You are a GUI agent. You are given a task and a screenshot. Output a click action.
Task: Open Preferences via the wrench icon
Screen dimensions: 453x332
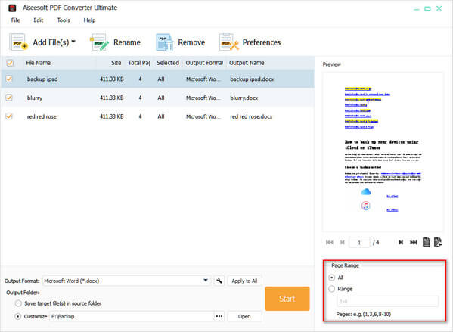[x=229, y=42]
